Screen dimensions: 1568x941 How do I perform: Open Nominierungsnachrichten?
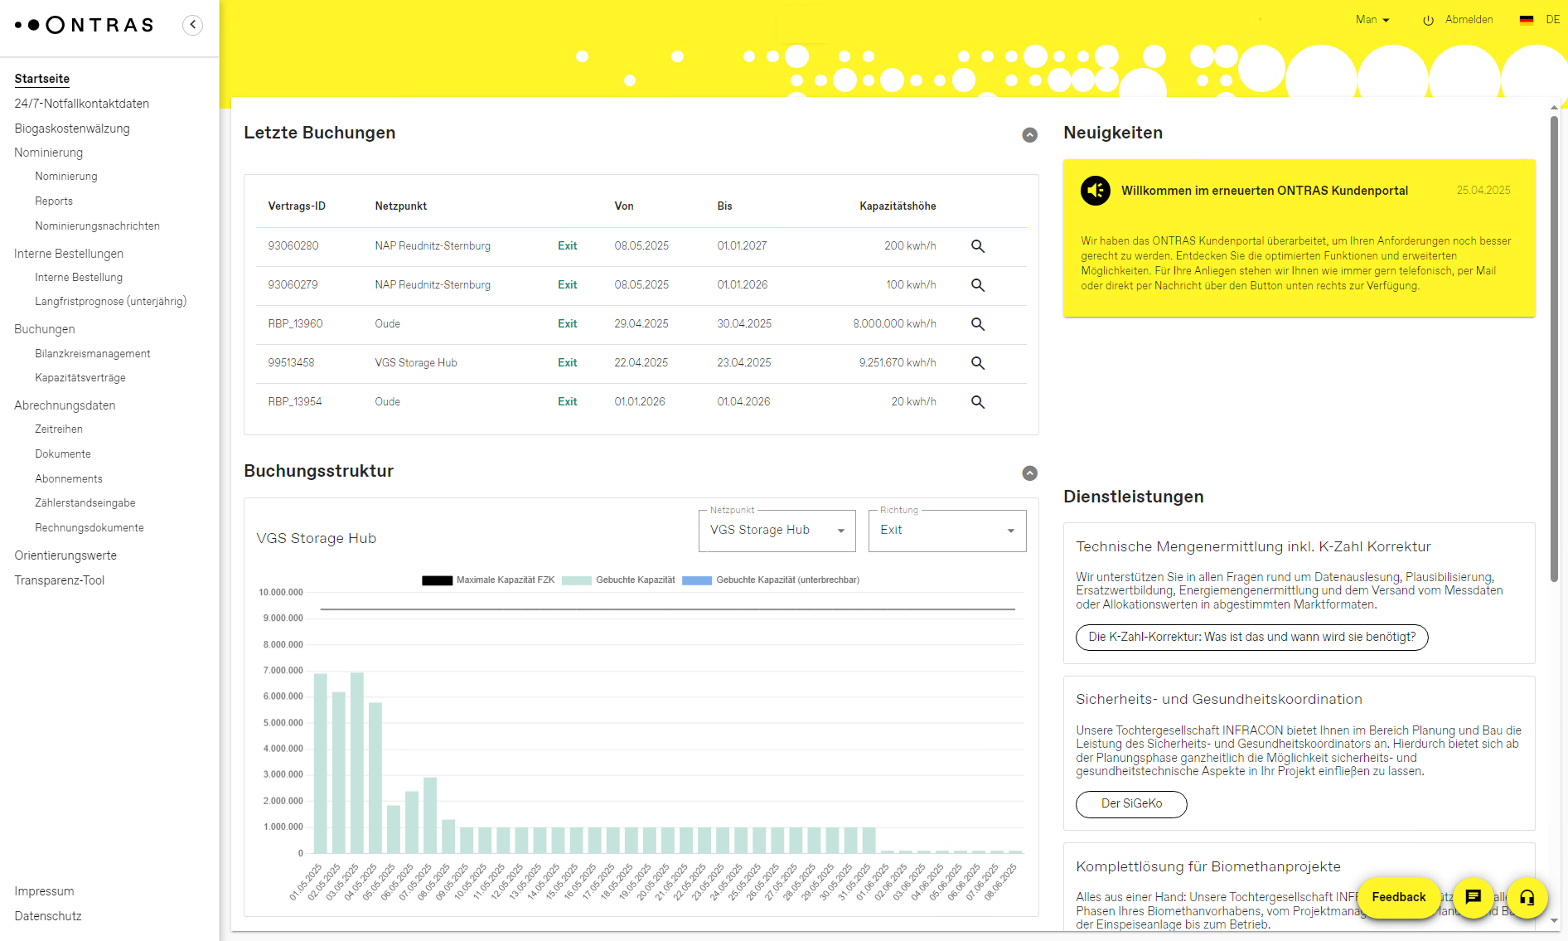98,226
